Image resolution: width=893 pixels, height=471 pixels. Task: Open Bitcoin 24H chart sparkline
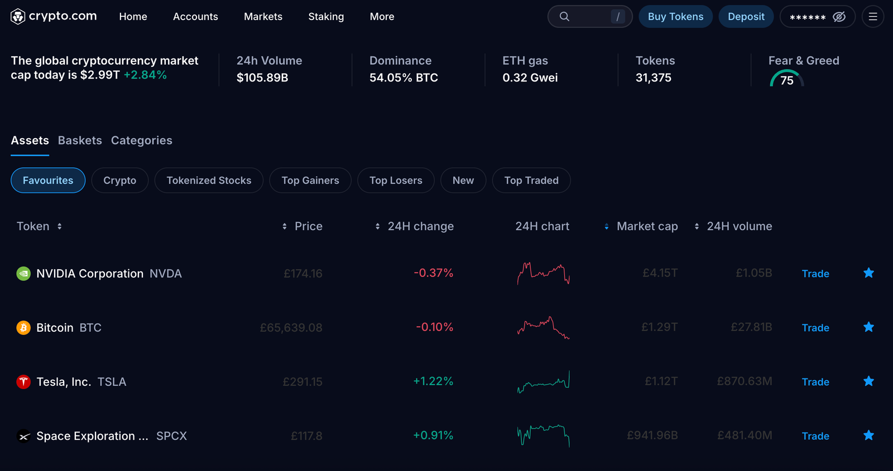pos(543,327)
